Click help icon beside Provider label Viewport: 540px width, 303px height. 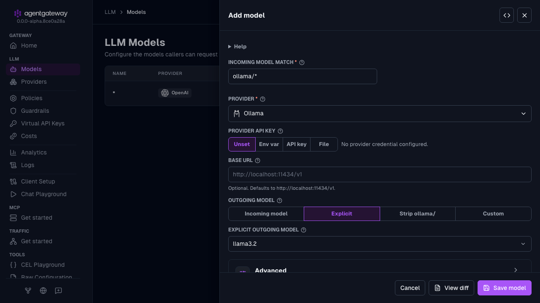pyautogui.click(x=262, y=99)
